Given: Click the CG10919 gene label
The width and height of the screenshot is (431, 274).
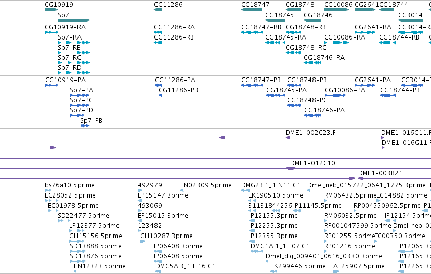Looking at the screenshot, I should tap(59, 5).
